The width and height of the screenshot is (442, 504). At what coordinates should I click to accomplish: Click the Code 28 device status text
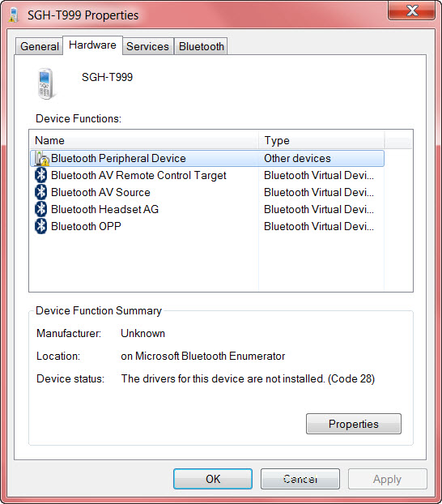pyautogui.click(x=248, y=379)
